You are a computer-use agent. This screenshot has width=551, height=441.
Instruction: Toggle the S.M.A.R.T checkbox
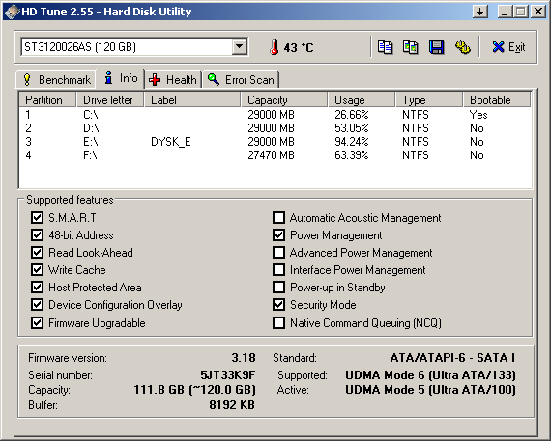pos(37,217)
